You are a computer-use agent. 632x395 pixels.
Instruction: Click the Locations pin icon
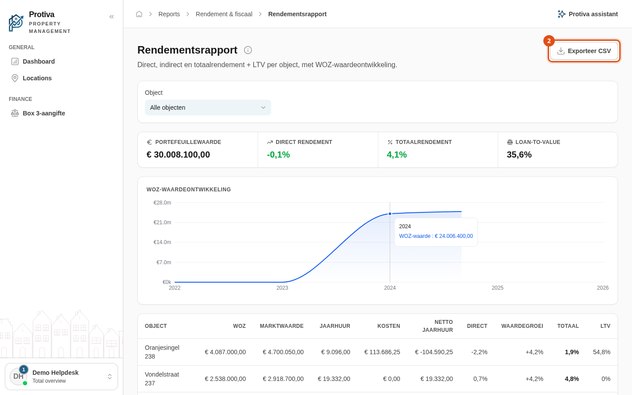pyautogui.click(x=15, y=78)
